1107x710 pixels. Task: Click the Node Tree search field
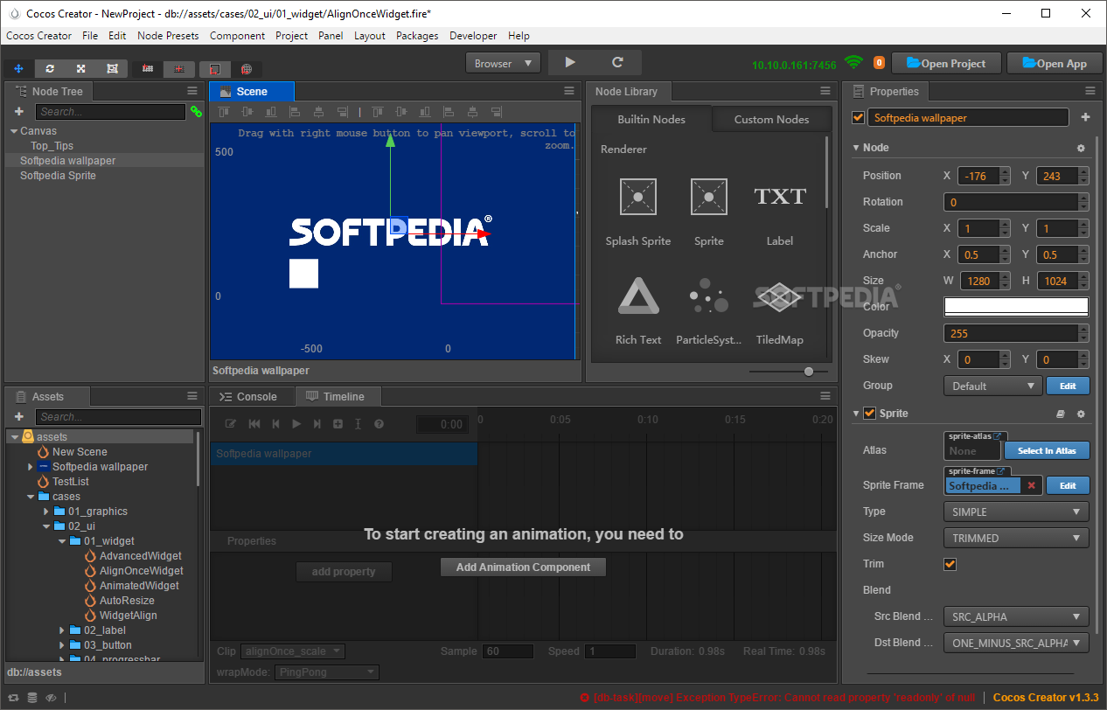pyautogui.click(x=110, y=112)
